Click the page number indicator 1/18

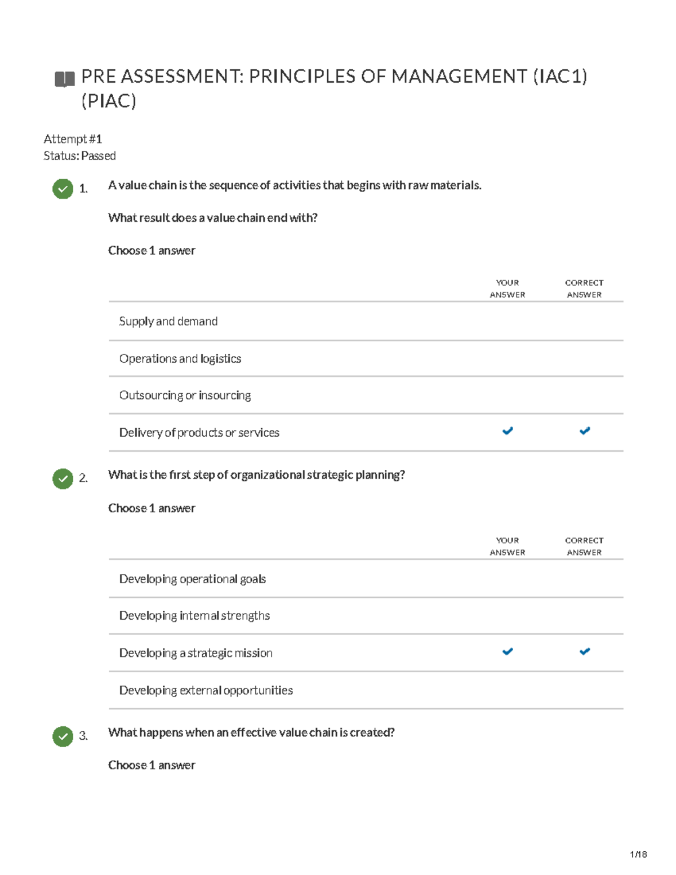click(638, 854)
